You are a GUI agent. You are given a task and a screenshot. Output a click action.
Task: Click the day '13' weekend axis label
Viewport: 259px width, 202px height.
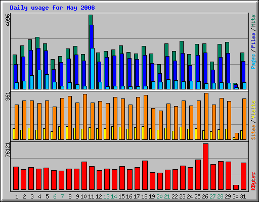pos(106,196)
